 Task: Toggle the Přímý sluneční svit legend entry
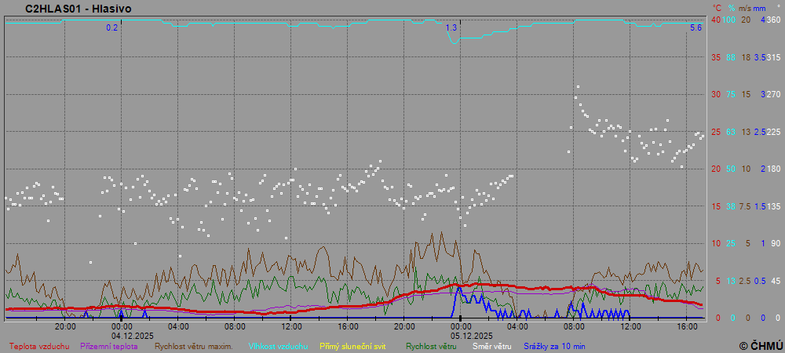tap(352, 346)
